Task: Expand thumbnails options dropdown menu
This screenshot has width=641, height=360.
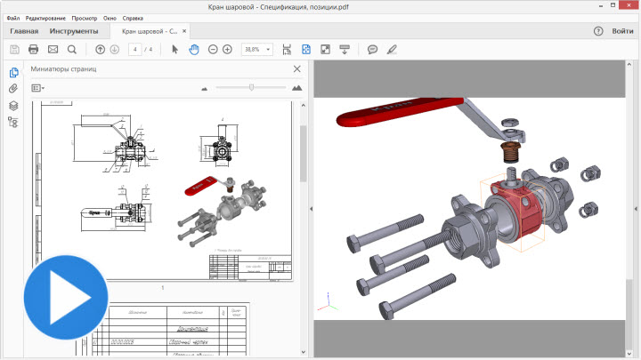Action: point(37,88)
